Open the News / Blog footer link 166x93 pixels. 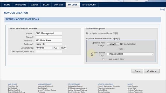click(132, 88)
